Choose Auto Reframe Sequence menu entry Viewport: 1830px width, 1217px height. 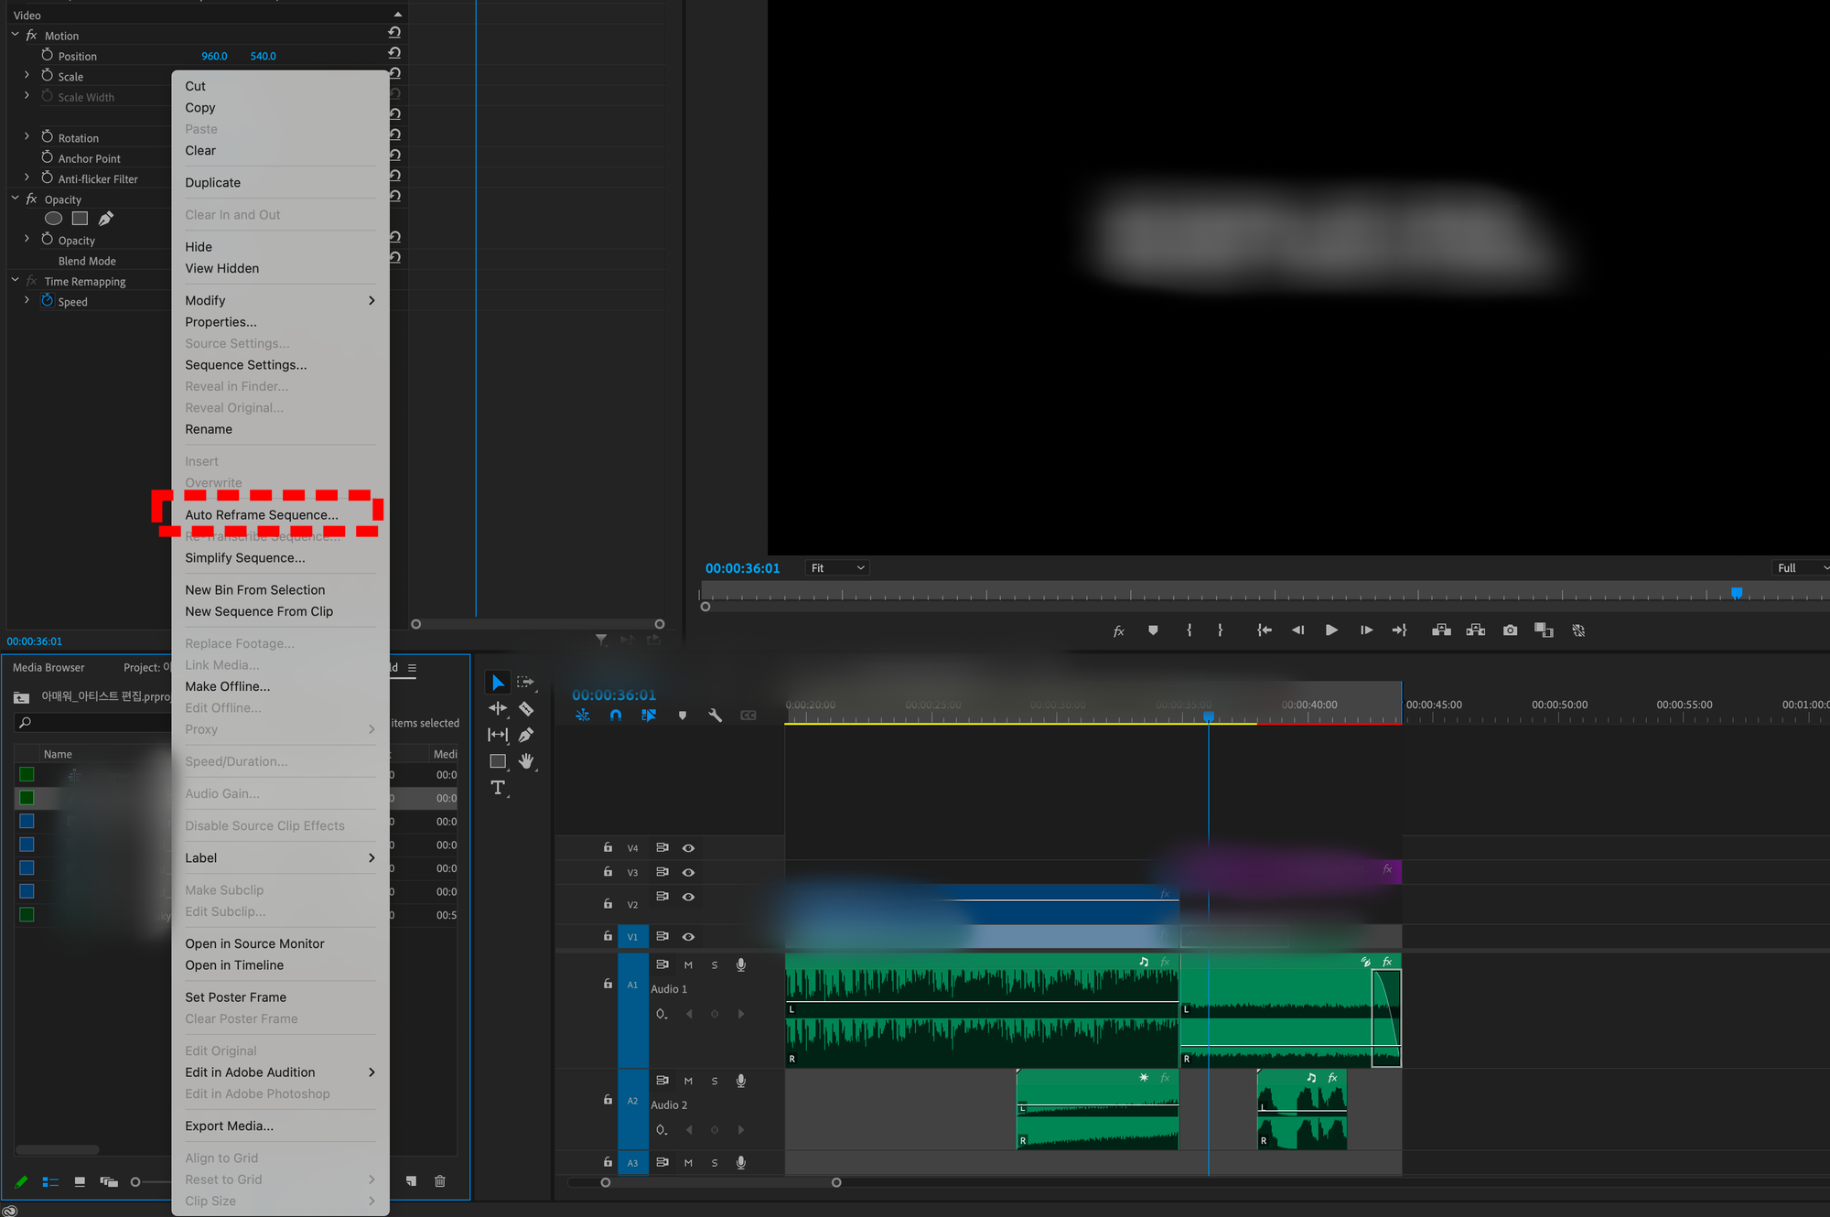point(262,515)
